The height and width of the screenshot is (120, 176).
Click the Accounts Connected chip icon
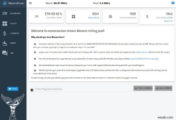click(x=110, y=17)
